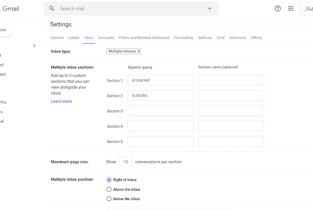Click Section 2 search query field
The height and width of the screenshot is (210, 313).
pos(161,95)
